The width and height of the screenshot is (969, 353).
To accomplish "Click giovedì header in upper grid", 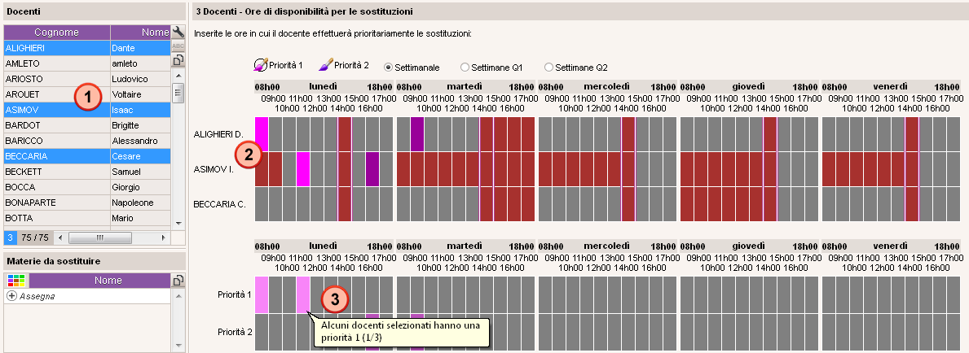I will pos(748,87).
